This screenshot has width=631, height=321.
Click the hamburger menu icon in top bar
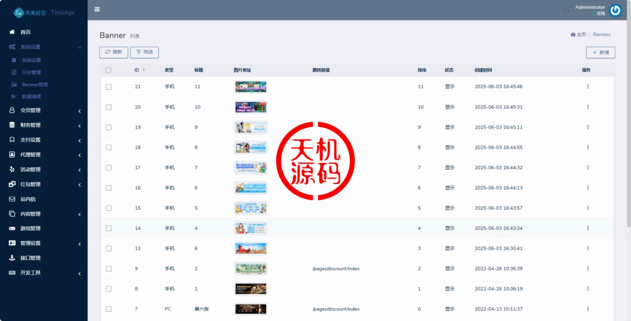tap(97, 9)
